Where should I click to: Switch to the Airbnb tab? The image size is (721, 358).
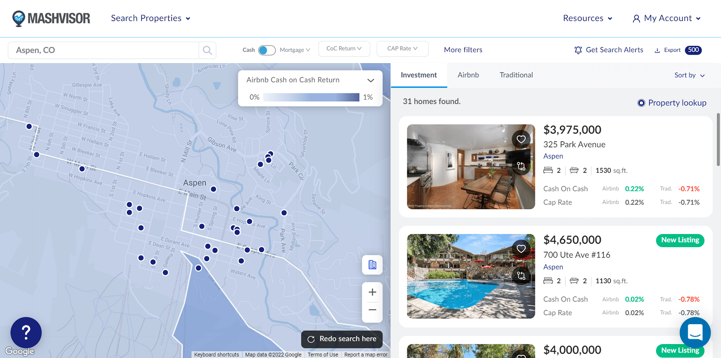tap(468, 75)
